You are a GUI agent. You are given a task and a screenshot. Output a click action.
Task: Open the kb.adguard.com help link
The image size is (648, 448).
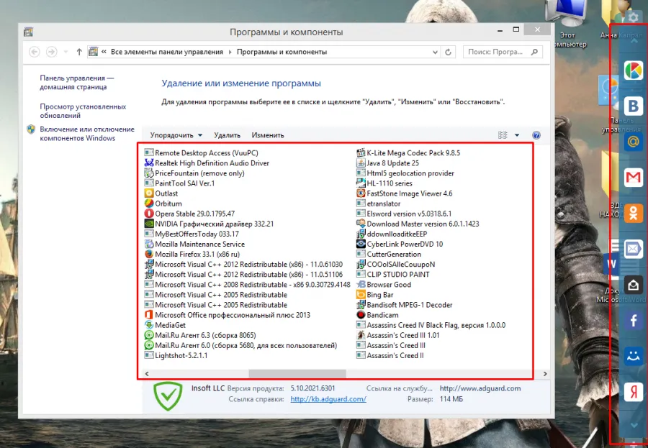[328, 399]
